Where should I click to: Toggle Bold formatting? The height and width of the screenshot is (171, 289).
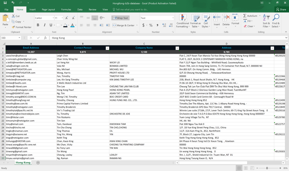point(38,25)
